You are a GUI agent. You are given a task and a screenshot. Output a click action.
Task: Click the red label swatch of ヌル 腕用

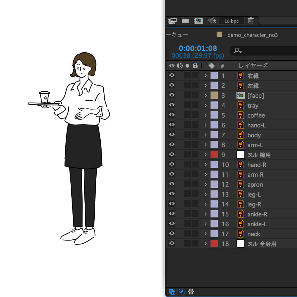pos(214,155)
